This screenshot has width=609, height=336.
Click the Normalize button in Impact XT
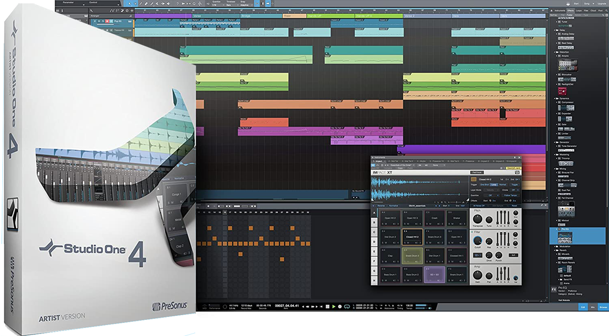pyautogui.click(x=393, y=205)
